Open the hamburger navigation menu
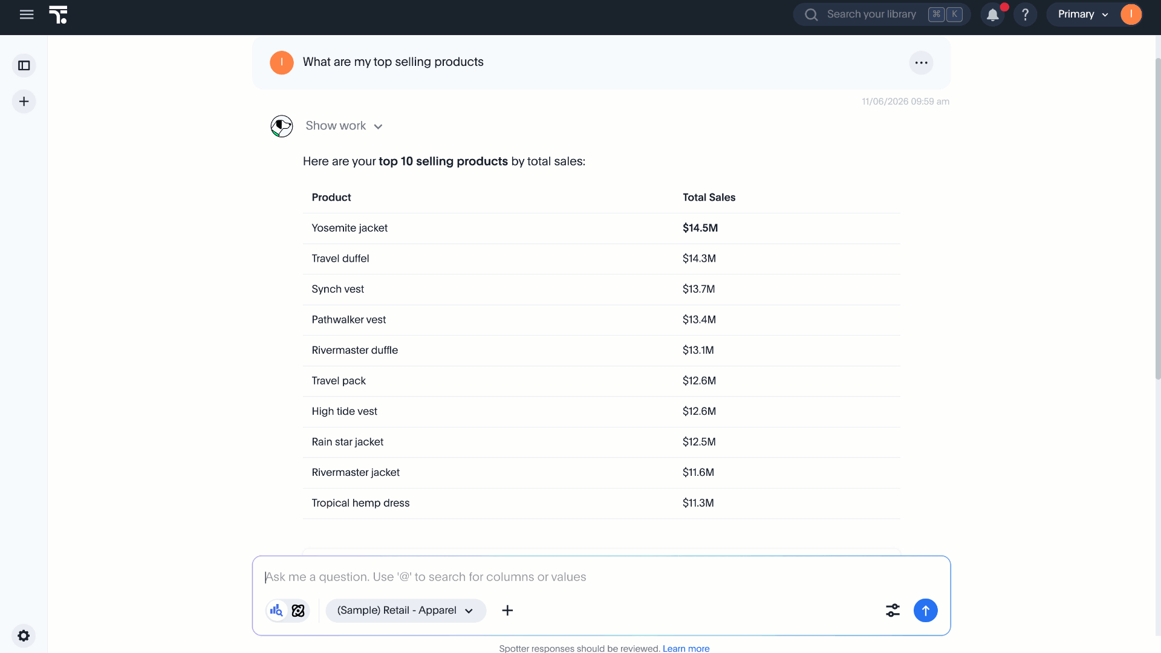The image size is (1161, 653). pyautogui.click(x=27, y=15)
